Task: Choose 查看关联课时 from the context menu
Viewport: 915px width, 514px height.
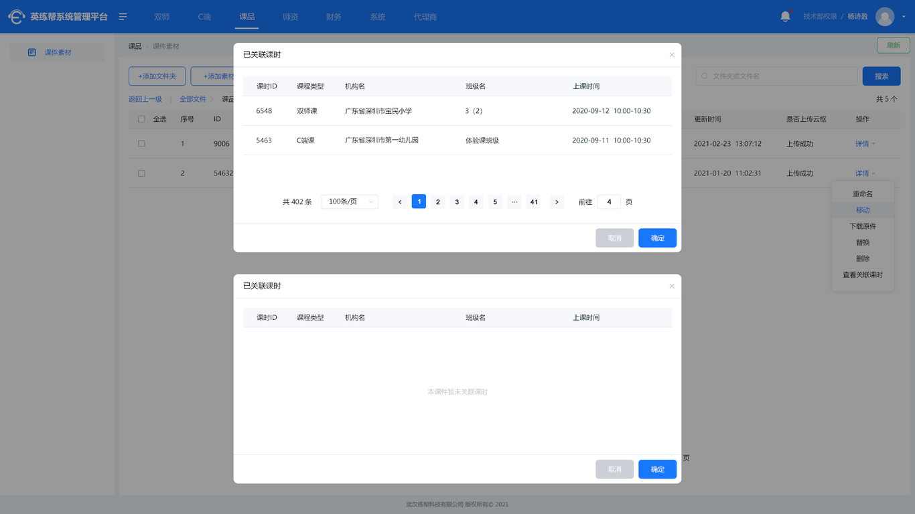Action: [x=863, y=275]
